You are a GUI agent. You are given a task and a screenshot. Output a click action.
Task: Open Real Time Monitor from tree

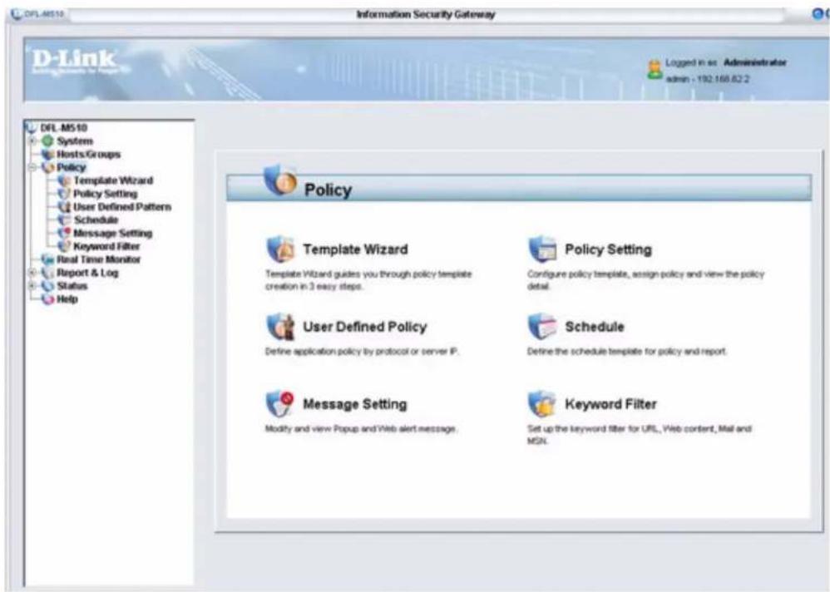coord(98,259)
